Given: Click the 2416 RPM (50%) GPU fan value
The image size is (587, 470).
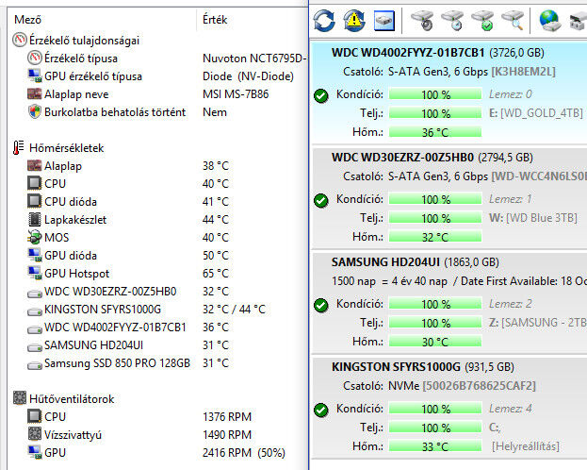Looking at the screenshot, I should [244, 452].
